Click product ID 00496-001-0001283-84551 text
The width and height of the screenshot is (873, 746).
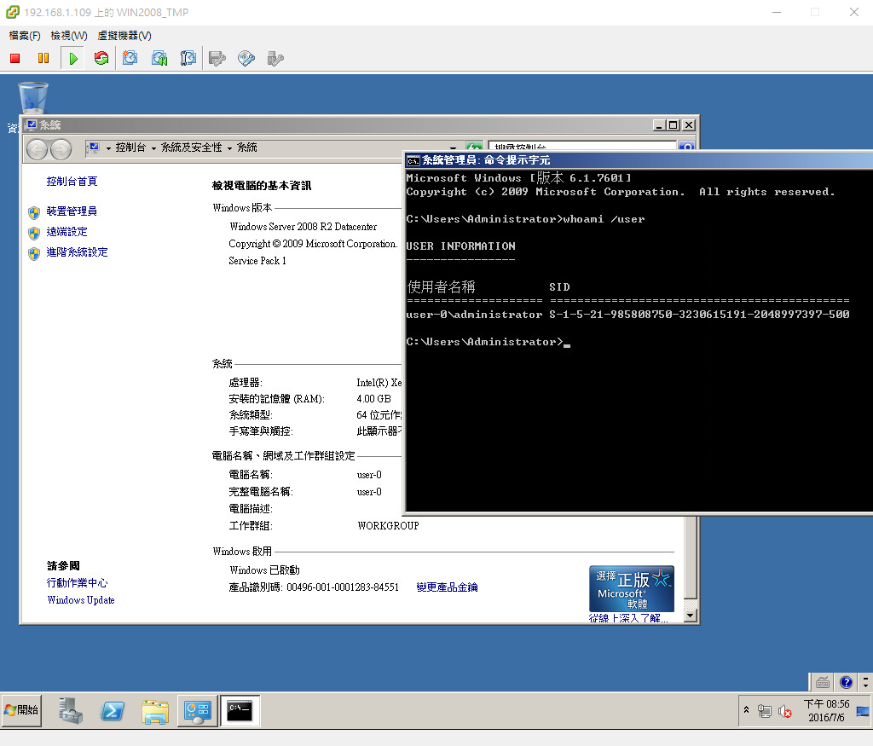(x=343, y=587)
